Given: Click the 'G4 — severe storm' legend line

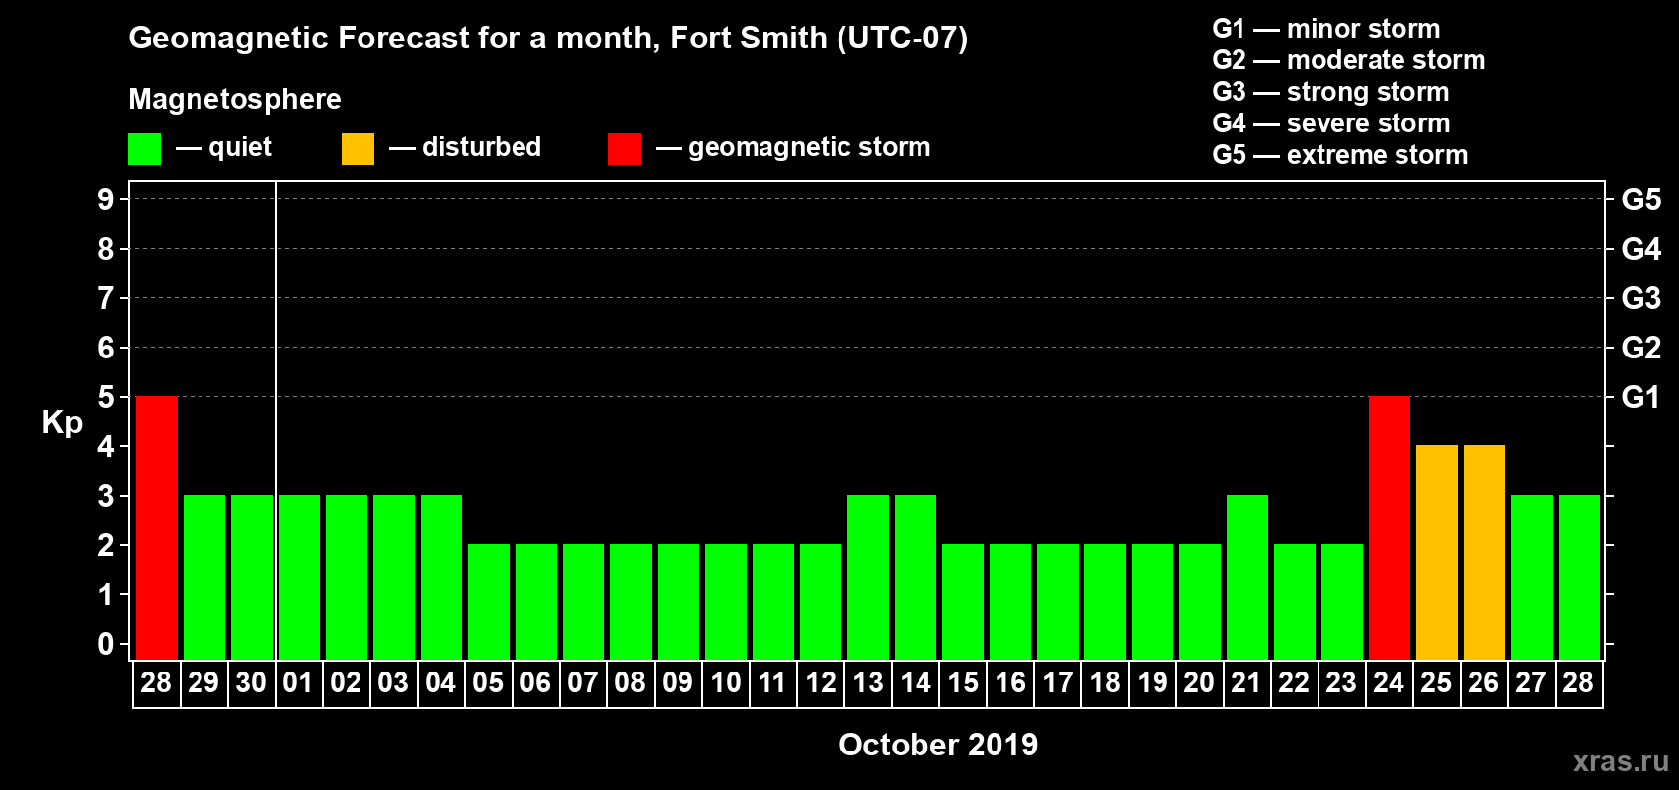Looking at the screenshot, I should click(x=1330, y=123).
